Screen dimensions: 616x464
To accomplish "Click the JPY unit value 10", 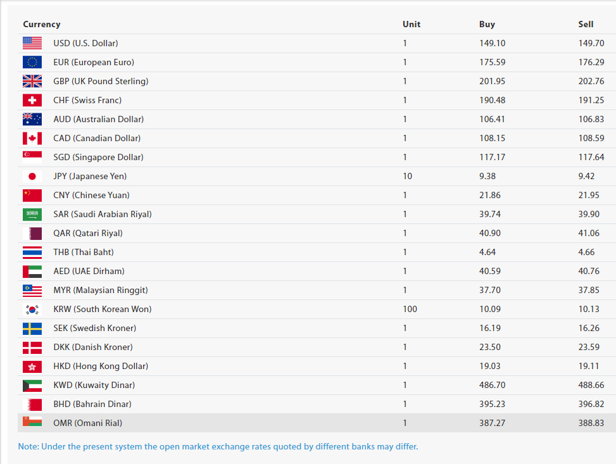I will pos(407,176).
